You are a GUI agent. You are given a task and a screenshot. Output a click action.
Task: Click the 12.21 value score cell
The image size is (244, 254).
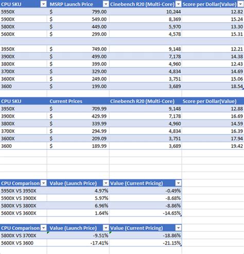coord(213,49)
